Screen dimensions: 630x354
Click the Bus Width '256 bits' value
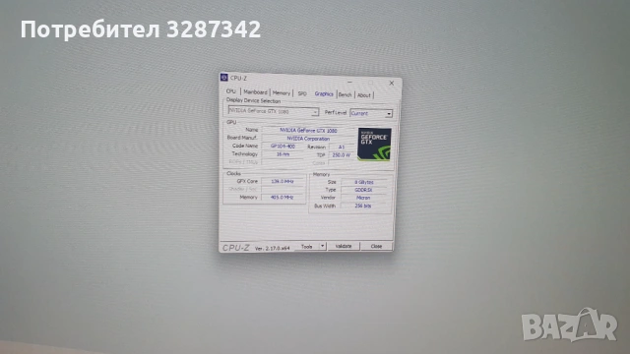tap(363, 206)
